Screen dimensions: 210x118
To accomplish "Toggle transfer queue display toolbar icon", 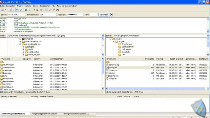I will (x=21, y=10).
